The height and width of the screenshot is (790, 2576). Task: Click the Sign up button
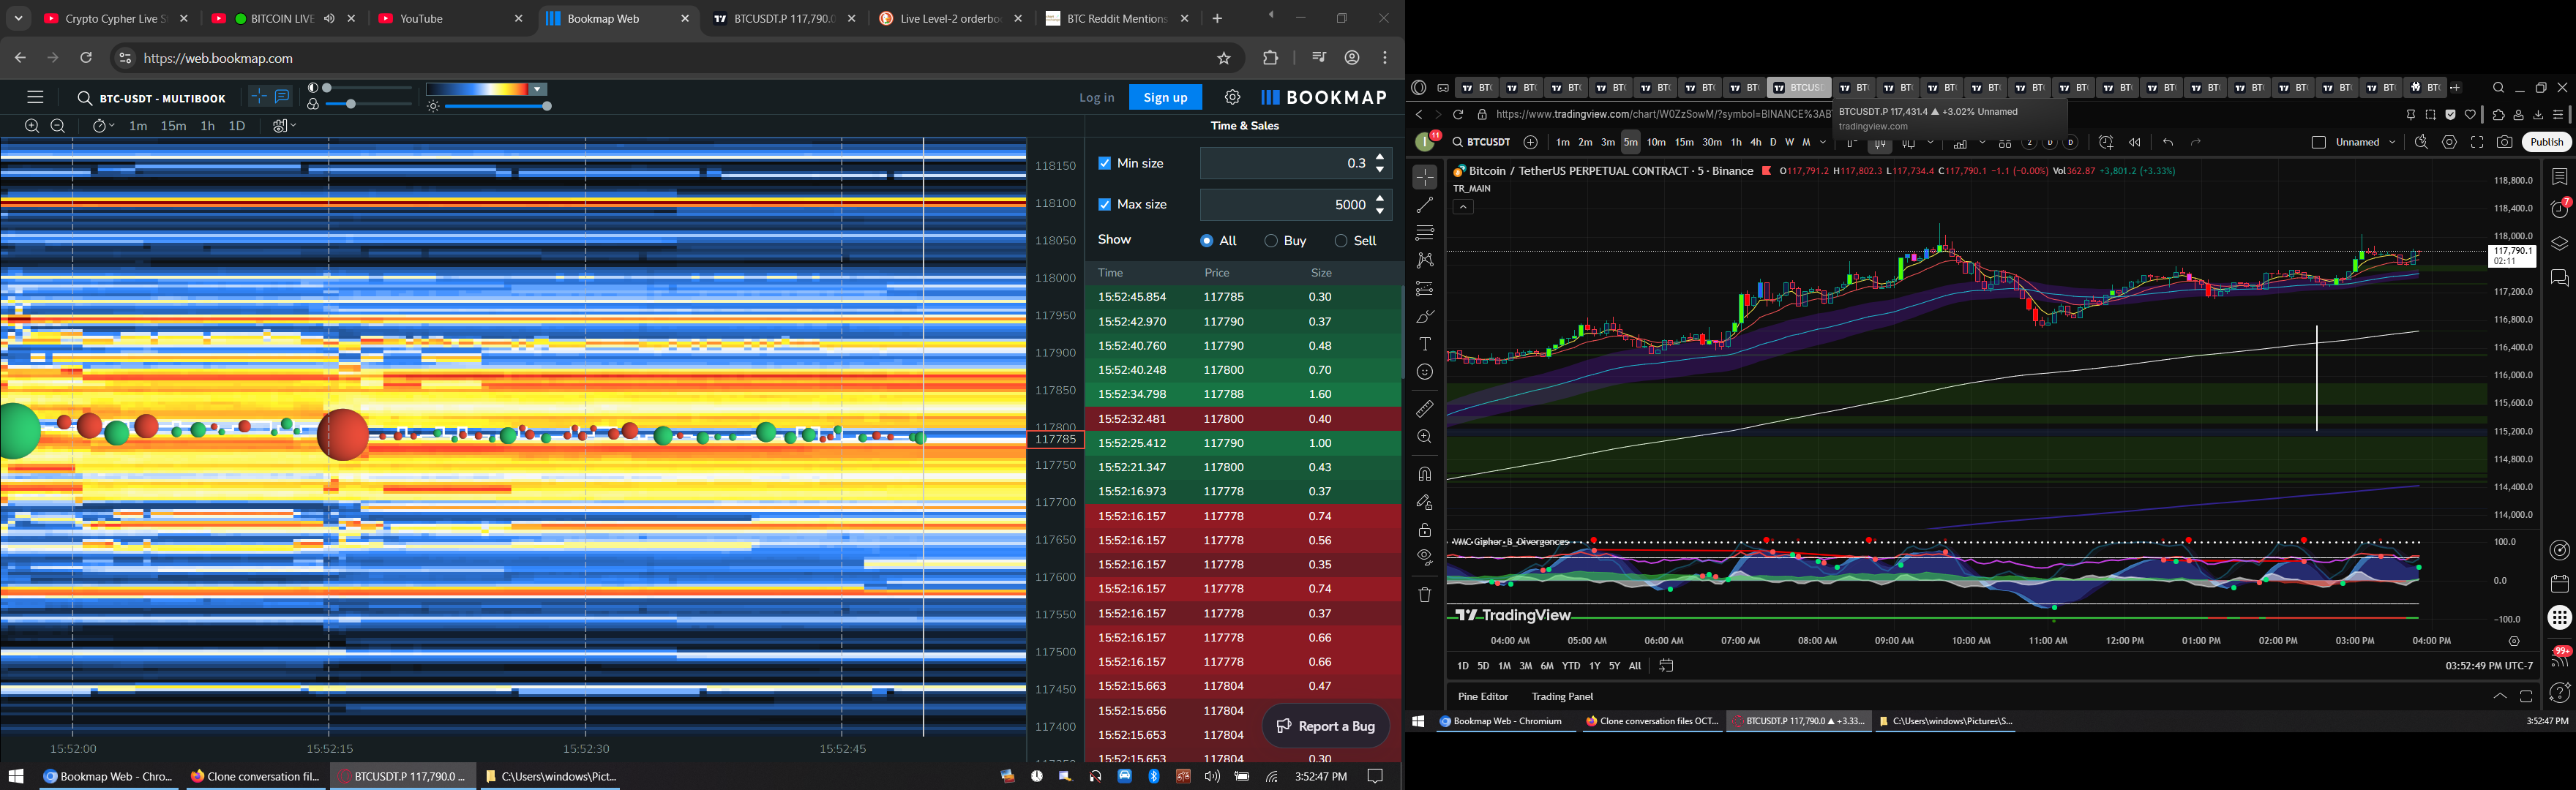point(1165,97)
